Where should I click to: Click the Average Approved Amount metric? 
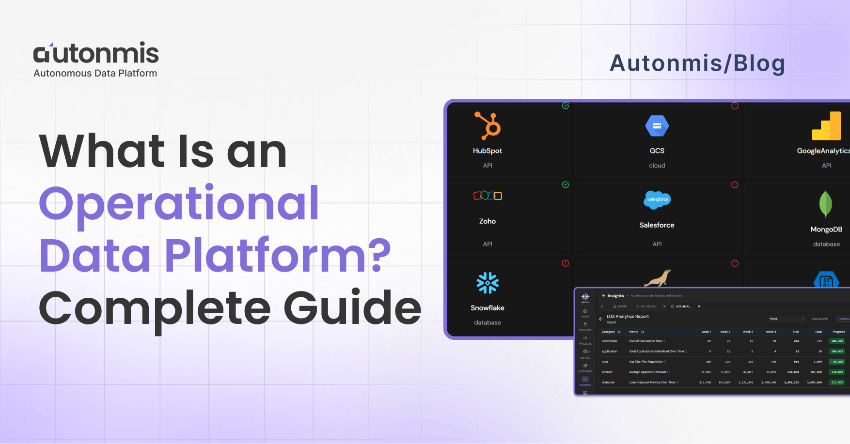point(647,372)
